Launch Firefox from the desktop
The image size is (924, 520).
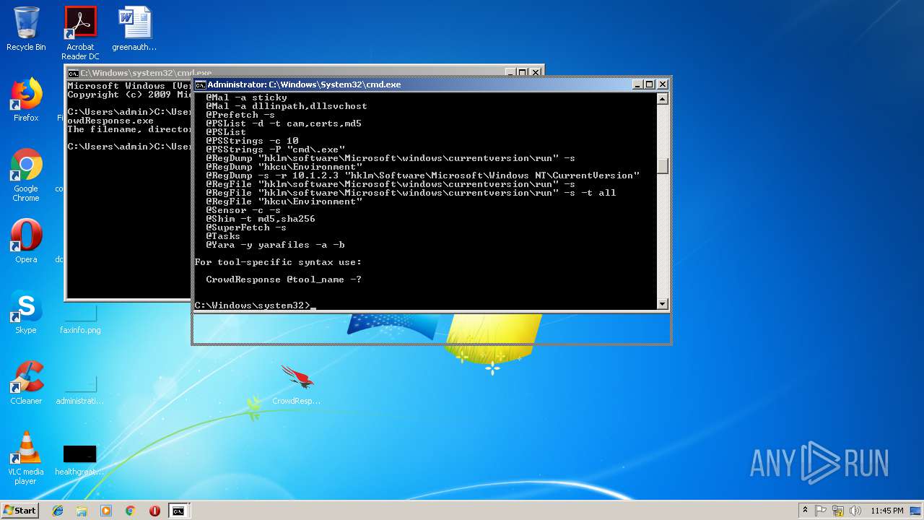pyautogui.click(x=26, y=100)
